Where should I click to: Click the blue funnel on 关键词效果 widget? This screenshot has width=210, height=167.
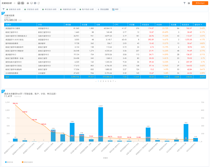click(3, 13)
